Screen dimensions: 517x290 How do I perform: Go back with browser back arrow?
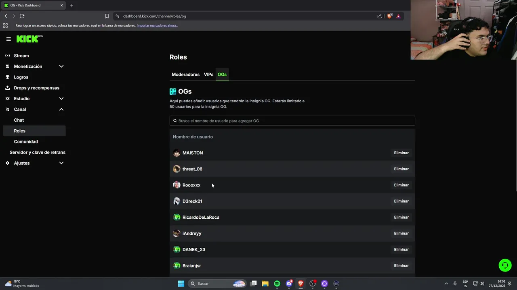point(6,16)
